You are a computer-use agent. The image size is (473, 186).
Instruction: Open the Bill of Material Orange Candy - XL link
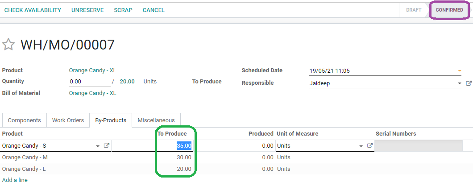[93, 93]
